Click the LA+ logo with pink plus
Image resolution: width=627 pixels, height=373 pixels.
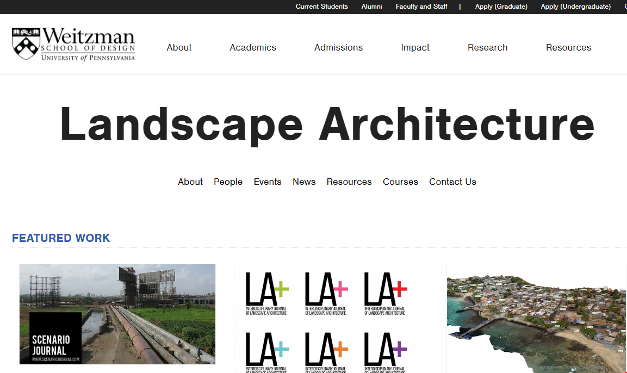click(x=326, y=294)
